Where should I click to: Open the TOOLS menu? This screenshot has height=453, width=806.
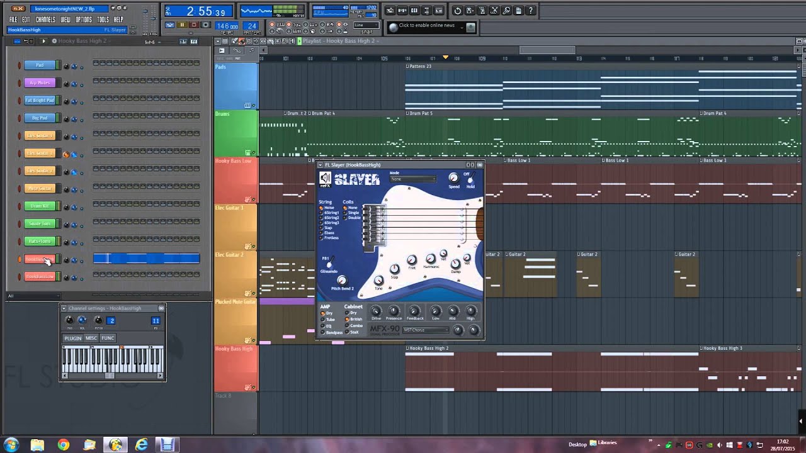tap(103, 20)
